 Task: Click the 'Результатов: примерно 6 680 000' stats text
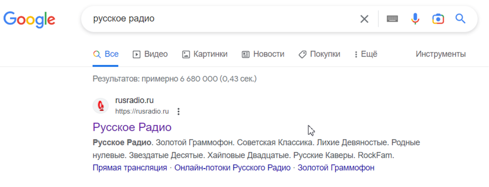point(174,79)
